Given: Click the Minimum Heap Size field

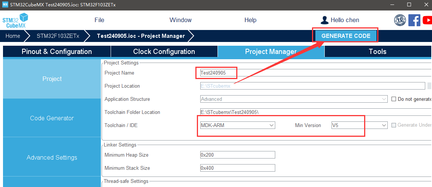Looking at the screenshot, I should click(x=237, y=155).
